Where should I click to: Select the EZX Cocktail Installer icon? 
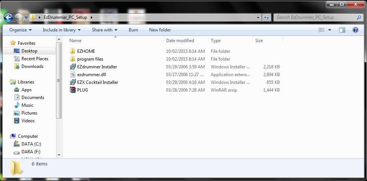click(73, 82)
